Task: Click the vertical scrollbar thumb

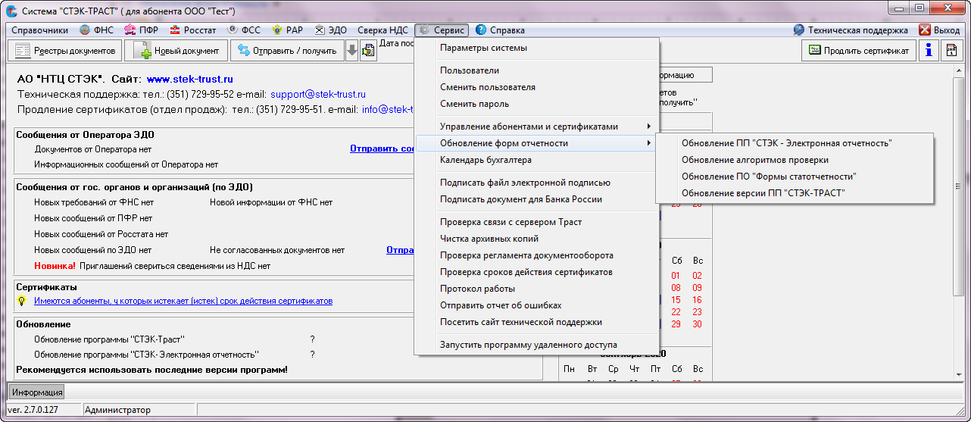Action: coord(960,186)
